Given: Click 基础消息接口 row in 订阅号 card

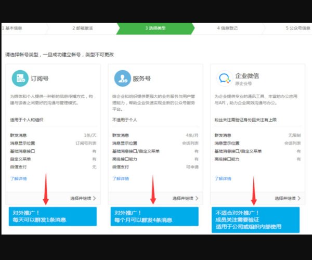Looking at the screenshot, I should [x=53, y=151].
